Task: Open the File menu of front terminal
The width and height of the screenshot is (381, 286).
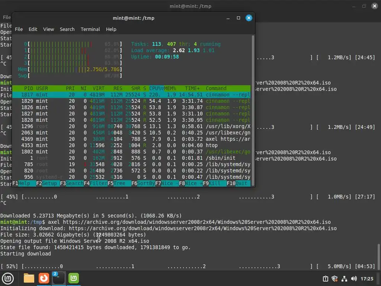Action: (x=19, y=29)
